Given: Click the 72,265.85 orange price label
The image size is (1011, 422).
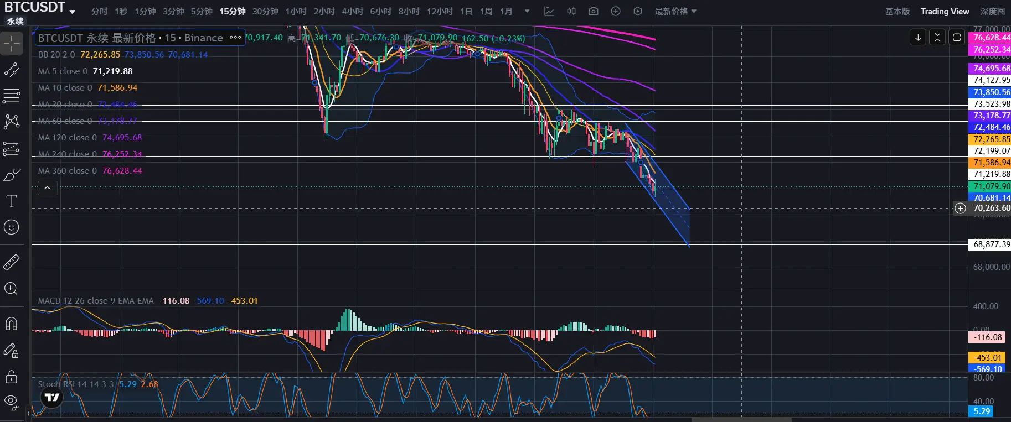Looking at the screenshot, I should point(990,139).
